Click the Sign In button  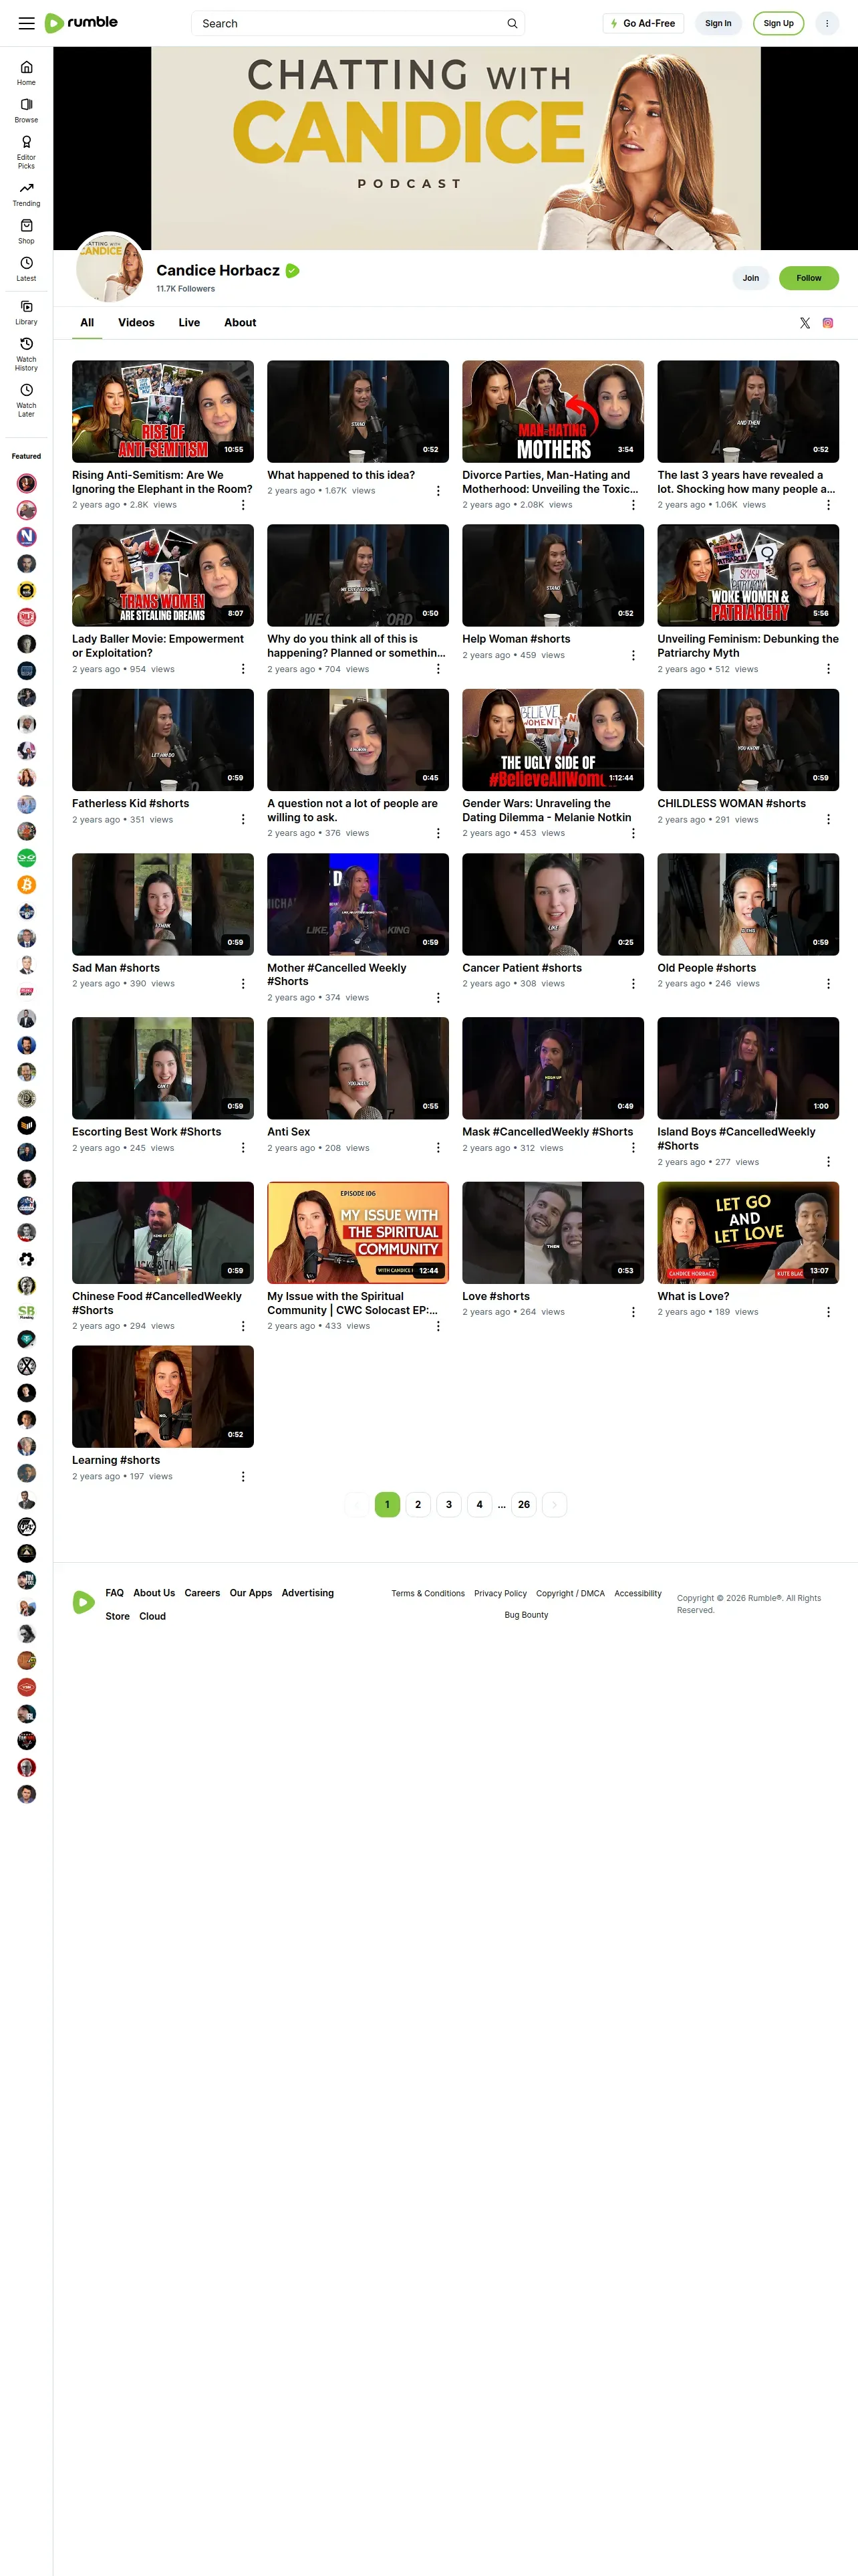[718, 23]
